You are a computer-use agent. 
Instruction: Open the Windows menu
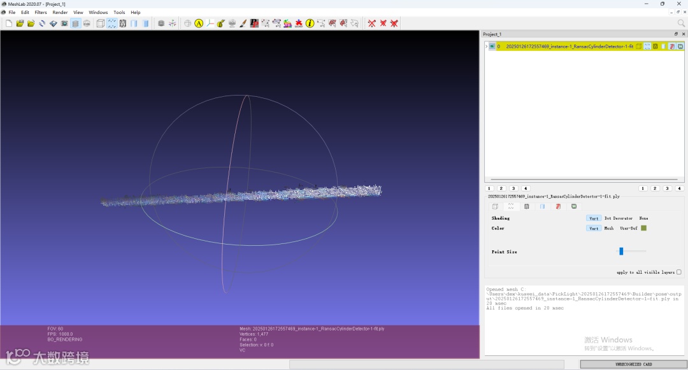coord(98,12)
